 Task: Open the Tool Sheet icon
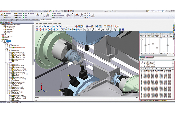pyautogui.click(x=81, y=14)
